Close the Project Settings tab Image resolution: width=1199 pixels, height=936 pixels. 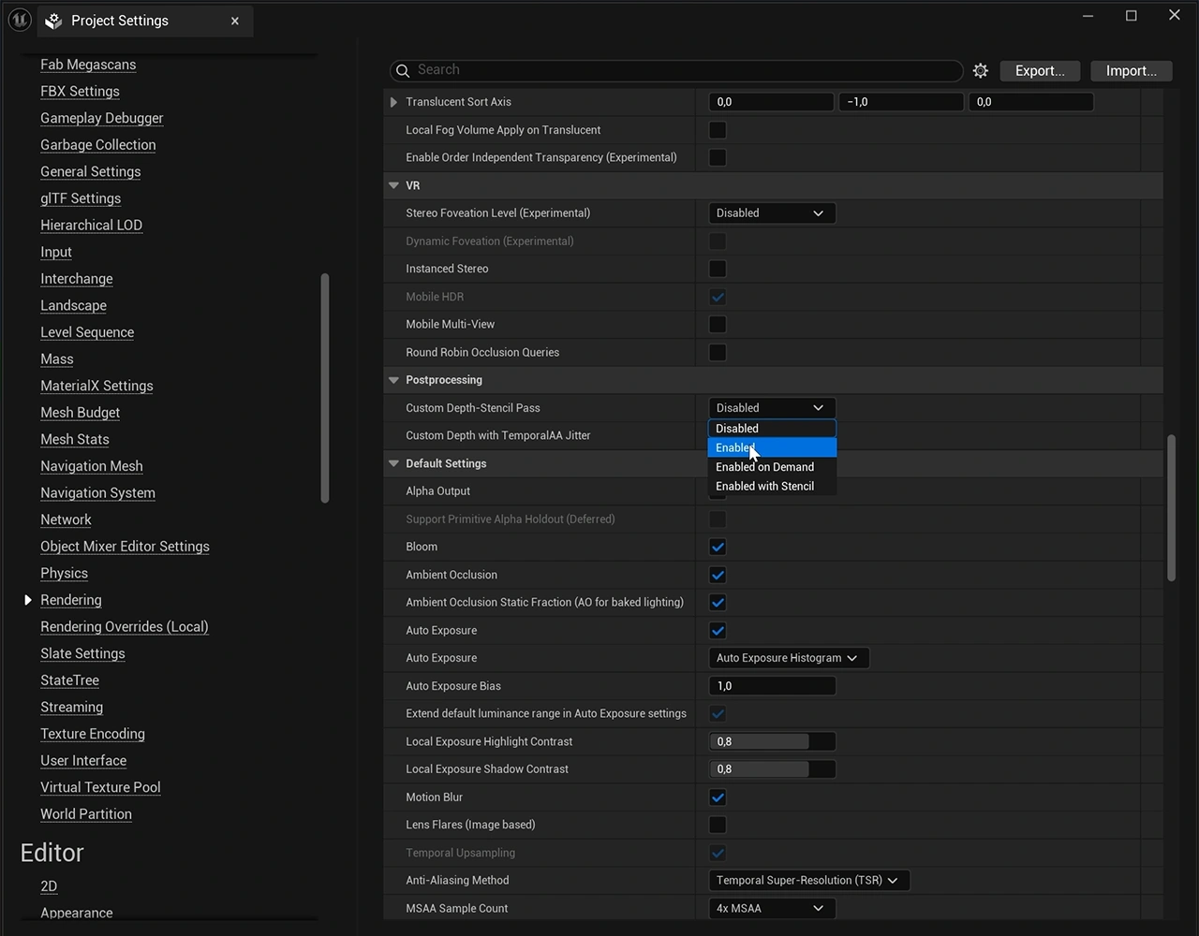234,21
